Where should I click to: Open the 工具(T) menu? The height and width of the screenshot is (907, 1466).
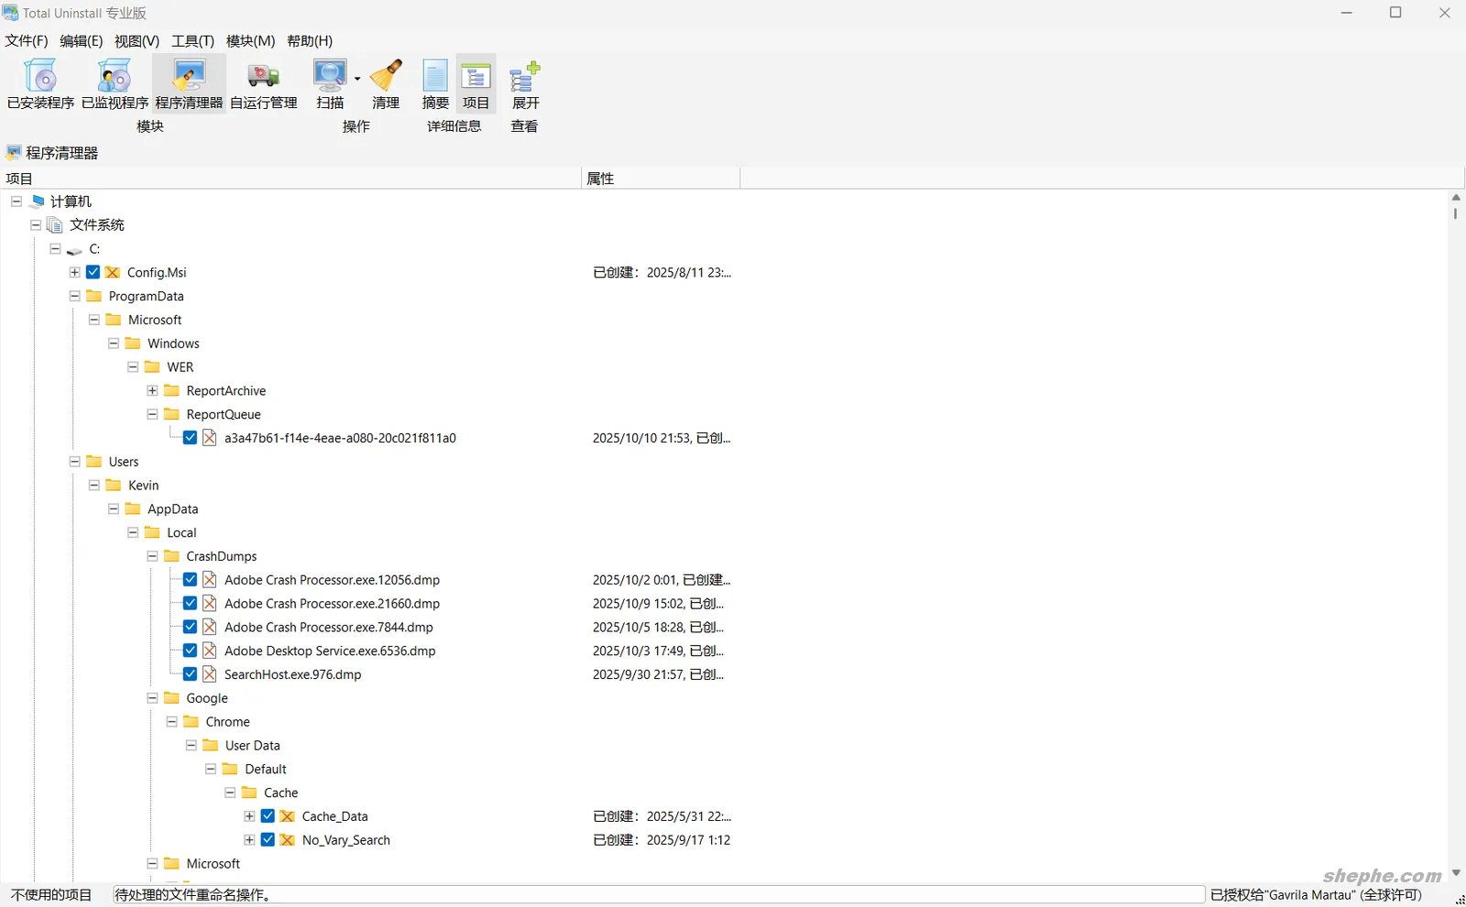click(x=192, y=41)
